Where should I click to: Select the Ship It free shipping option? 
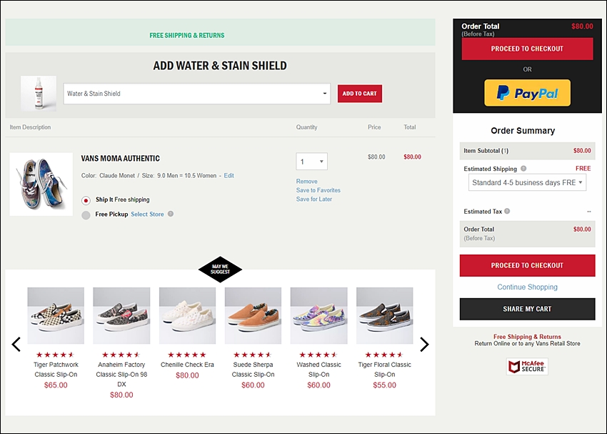86,200
